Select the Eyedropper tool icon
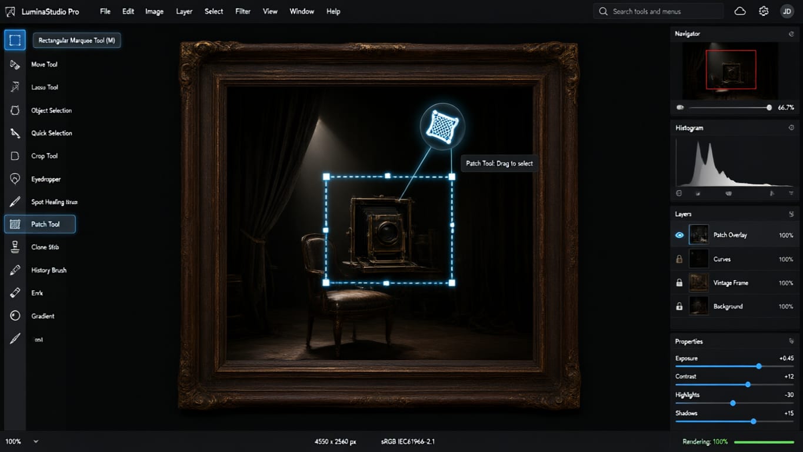 pos(15,179)
